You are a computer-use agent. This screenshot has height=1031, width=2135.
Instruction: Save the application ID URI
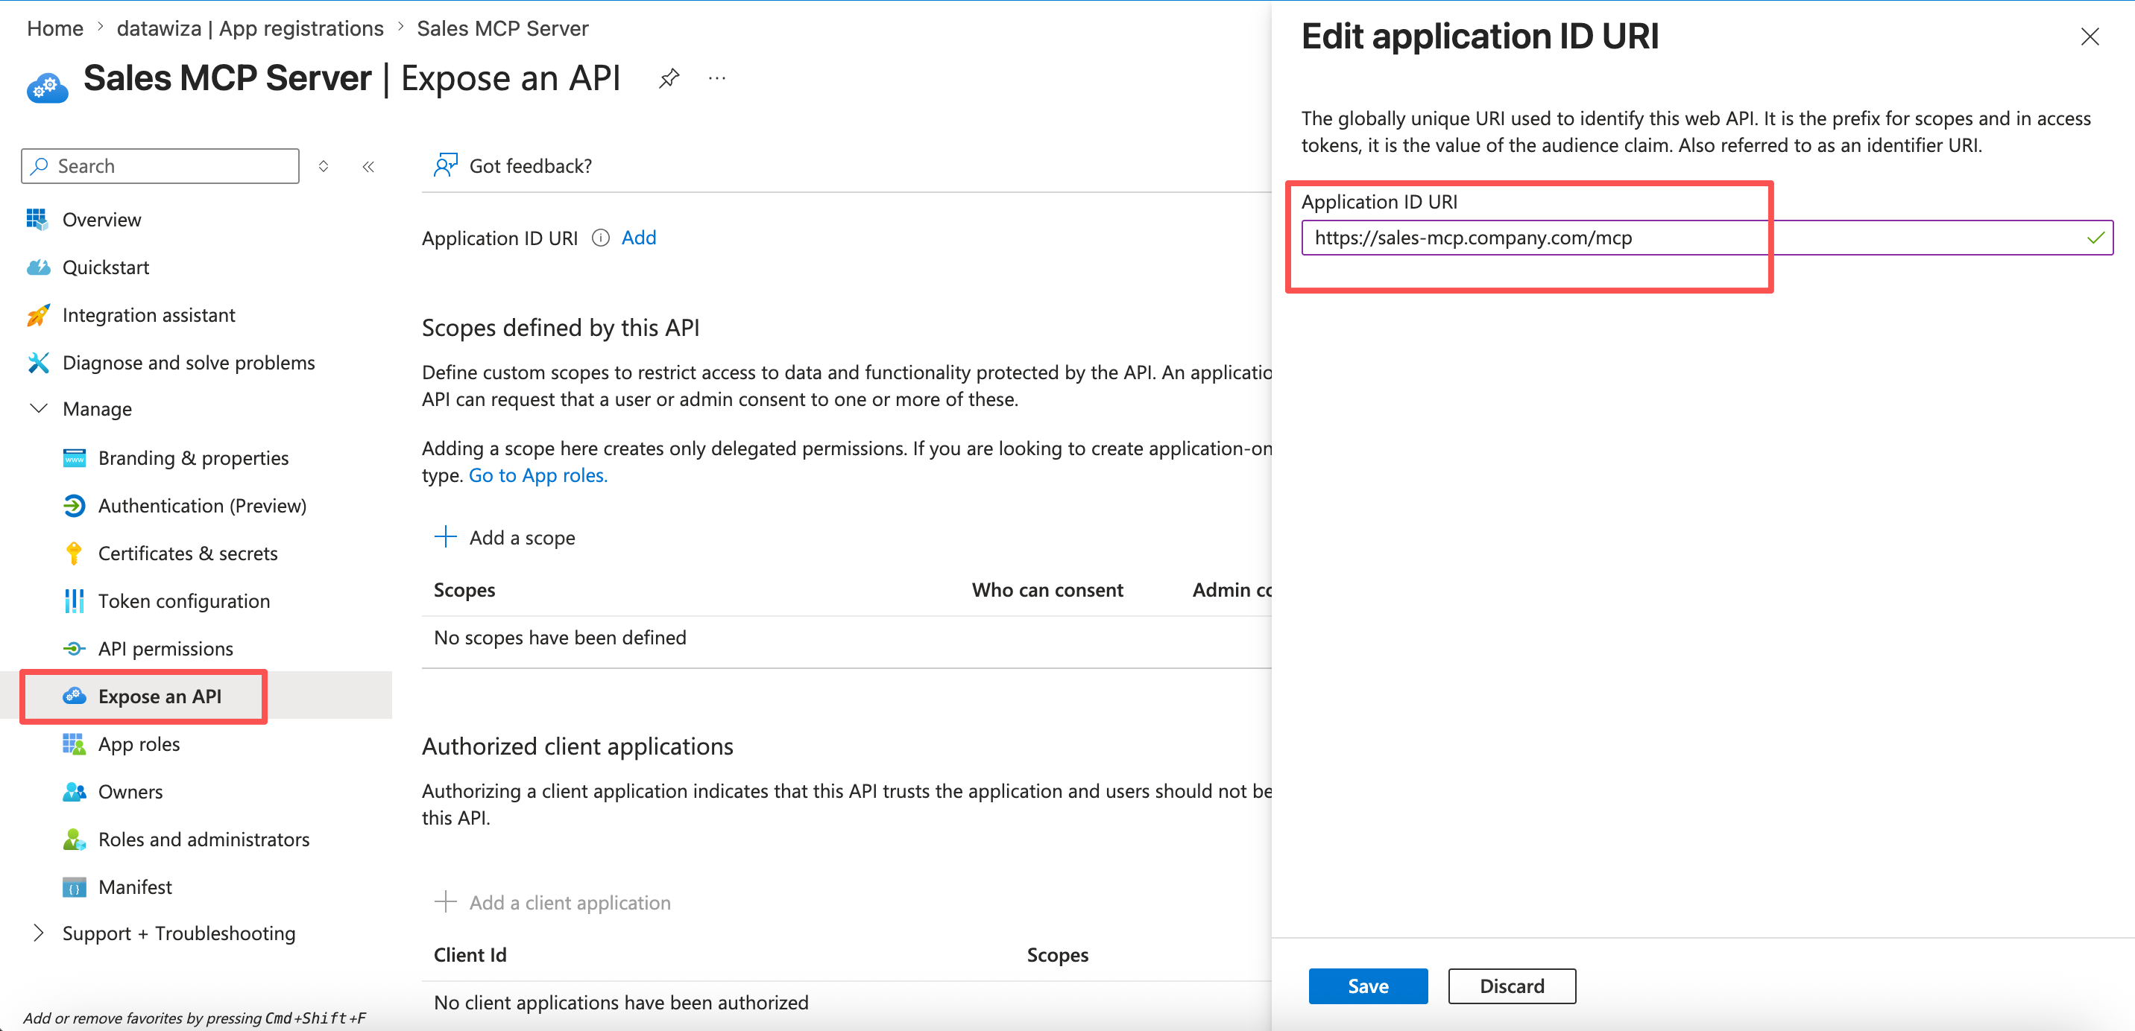coord(1367,986)
